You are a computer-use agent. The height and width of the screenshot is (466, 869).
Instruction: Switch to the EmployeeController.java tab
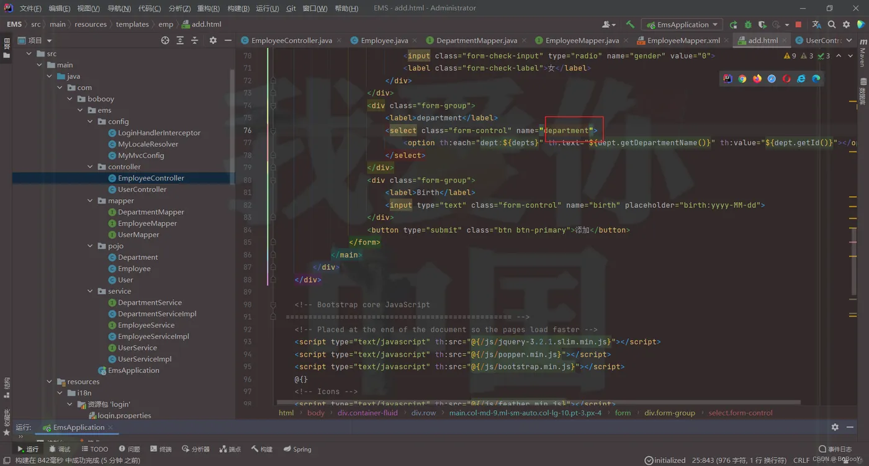[292, 40]
